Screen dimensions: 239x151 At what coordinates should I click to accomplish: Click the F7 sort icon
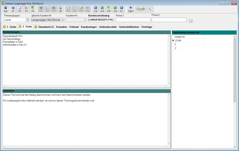[x=54, y=9]
